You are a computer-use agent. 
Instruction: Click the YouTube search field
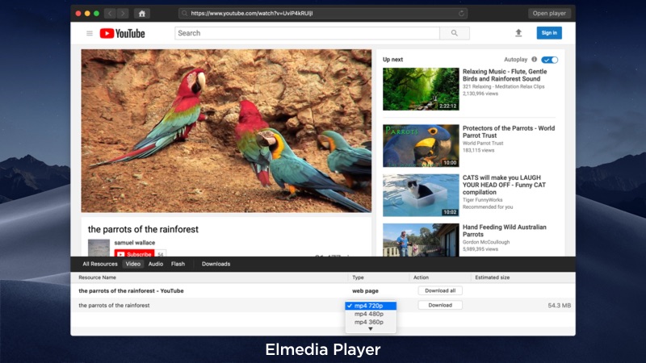click(x=308, y=33)
